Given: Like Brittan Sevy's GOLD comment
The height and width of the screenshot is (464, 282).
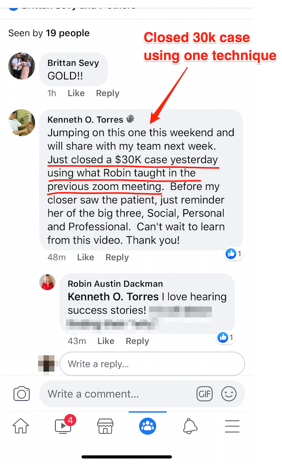Looking at the screenshot, I should tap(76, 93).
